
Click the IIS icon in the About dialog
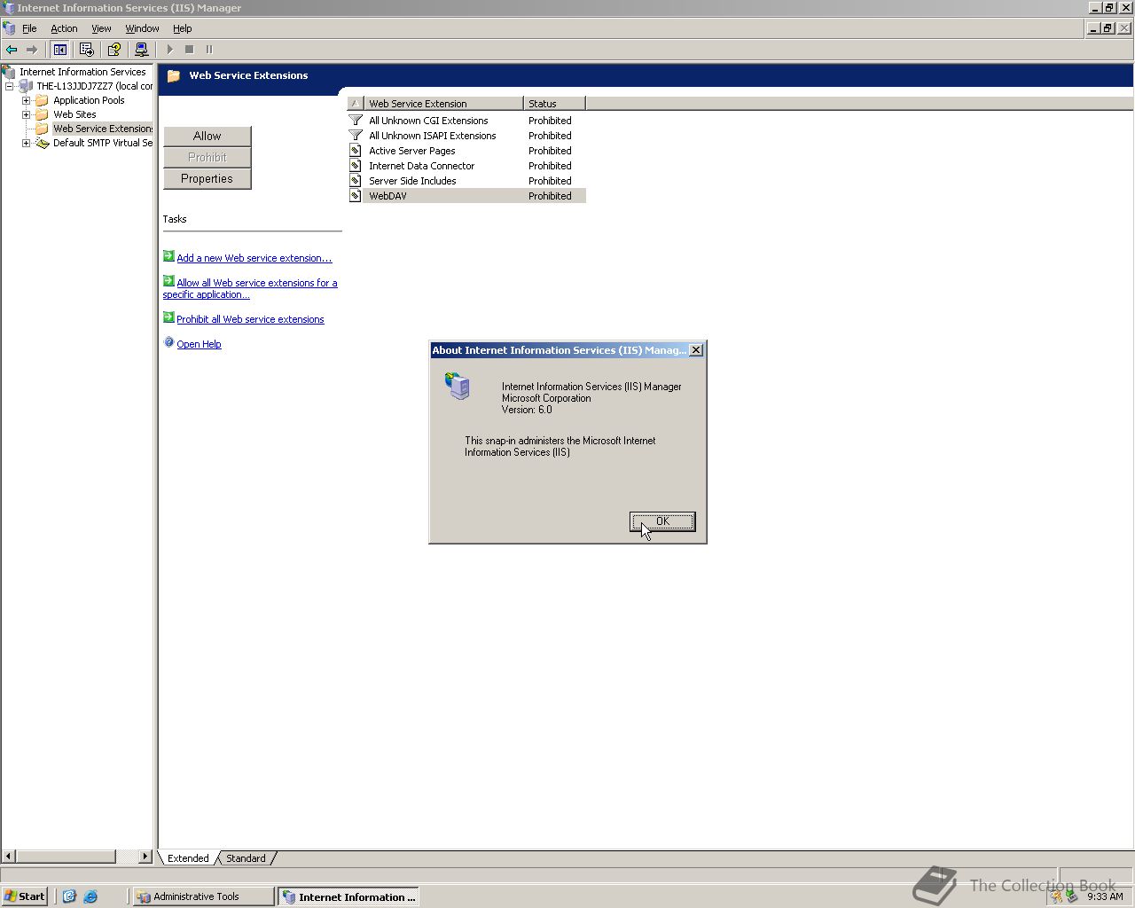458,387
